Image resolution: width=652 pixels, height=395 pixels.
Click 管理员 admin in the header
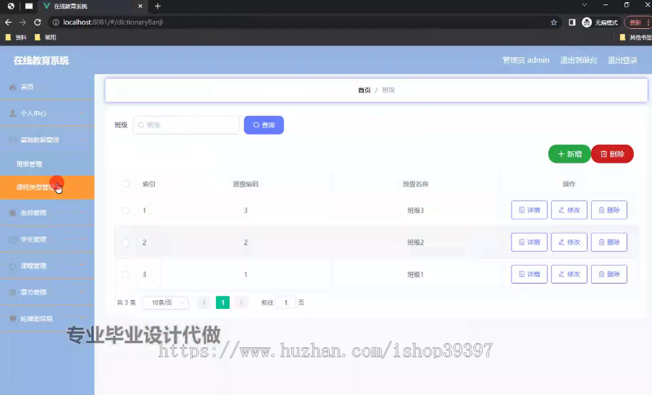point(526,60)
